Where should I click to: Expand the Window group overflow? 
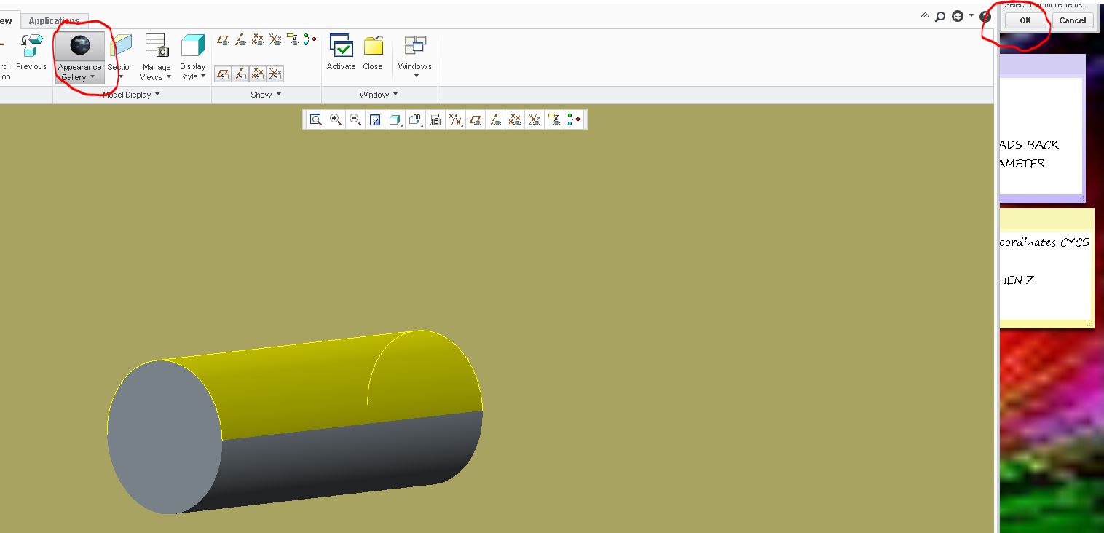coord(395,95)
